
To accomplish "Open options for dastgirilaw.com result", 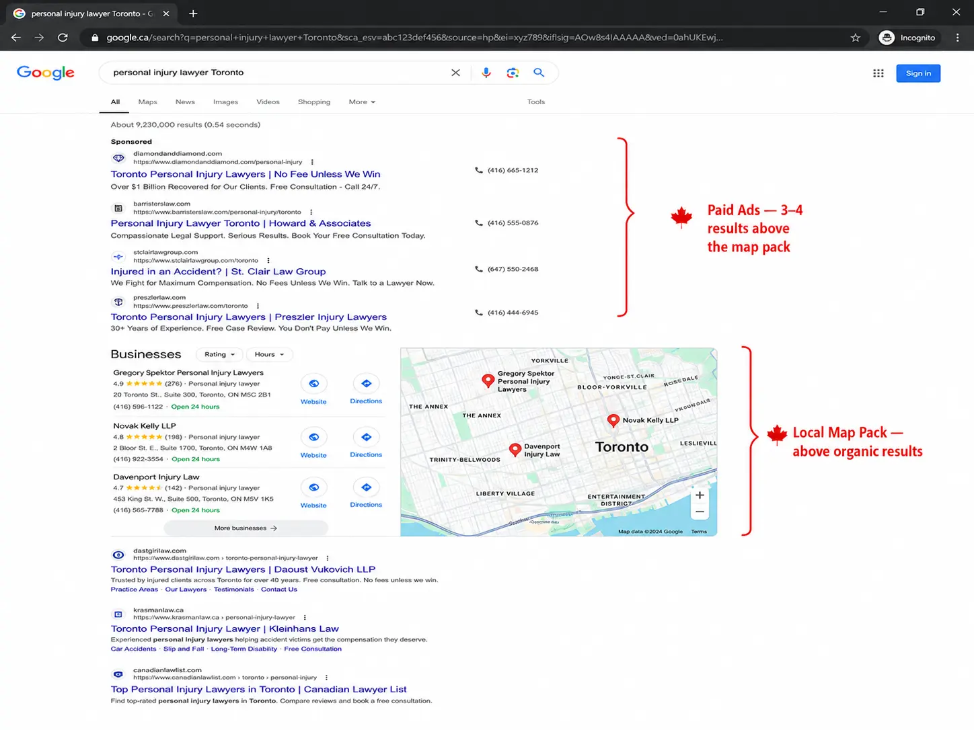I will [x=328, y=558].
